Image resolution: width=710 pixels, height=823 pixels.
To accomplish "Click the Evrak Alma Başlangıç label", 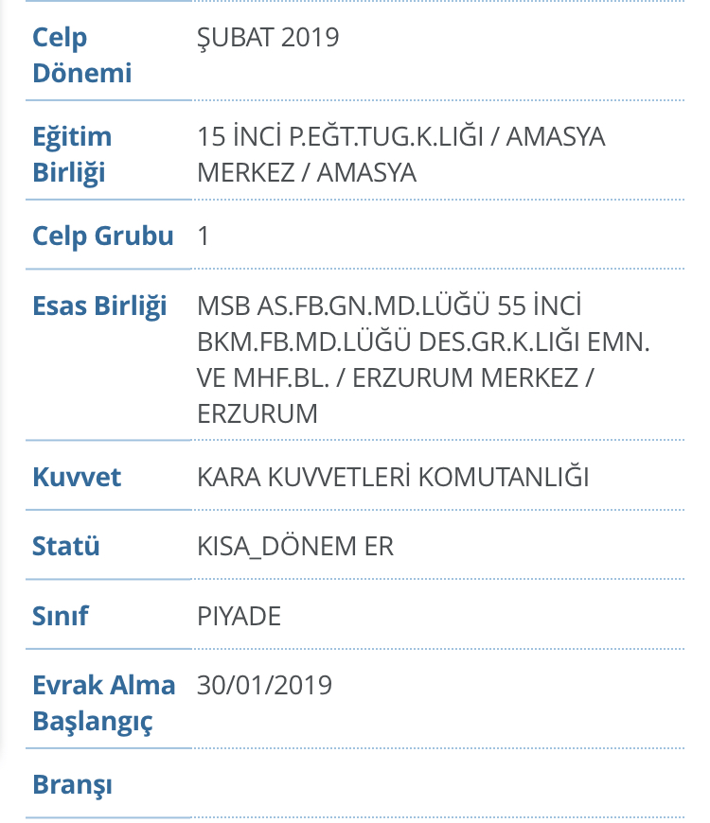I will [104, 703].
